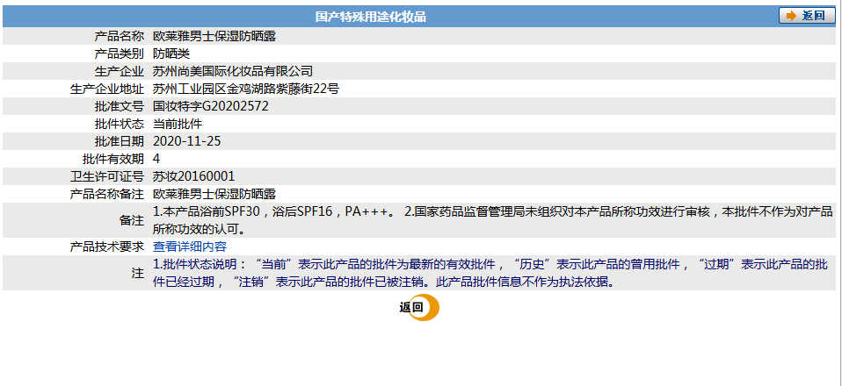Click the 卫生许可证号 label
Image resolution: width=842 pixels, height=386 pixels.
coord(107,176)
